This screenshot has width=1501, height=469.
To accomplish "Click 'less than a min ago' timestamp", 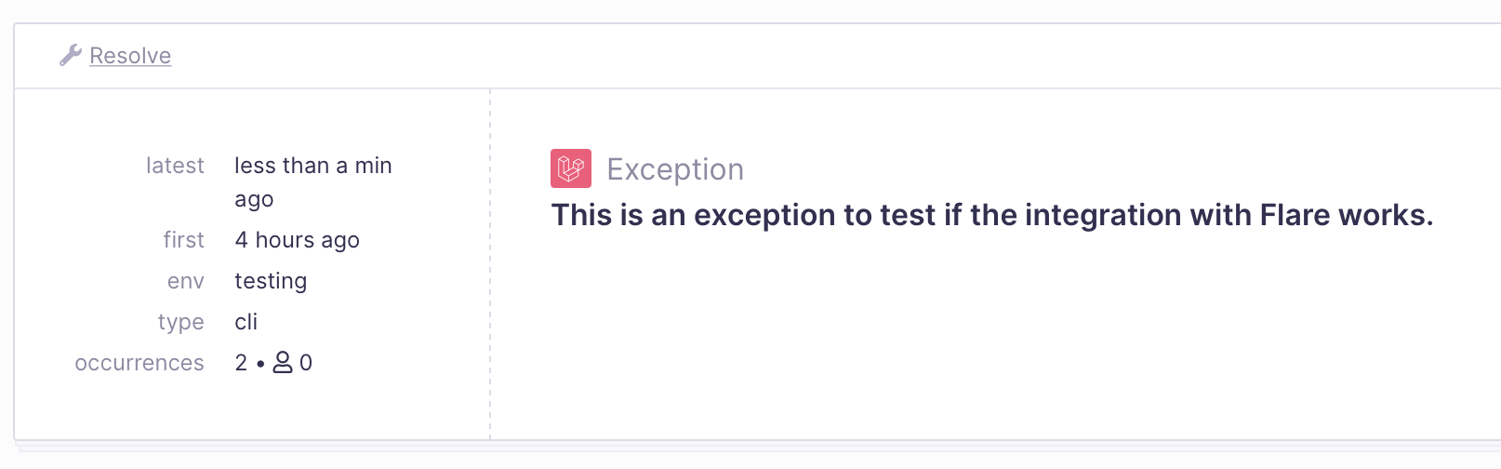I will [x=313, y=182].
